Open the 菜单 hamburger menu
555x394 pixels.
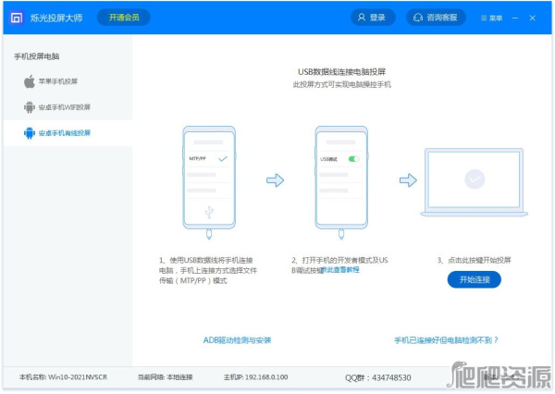[491, 18]
